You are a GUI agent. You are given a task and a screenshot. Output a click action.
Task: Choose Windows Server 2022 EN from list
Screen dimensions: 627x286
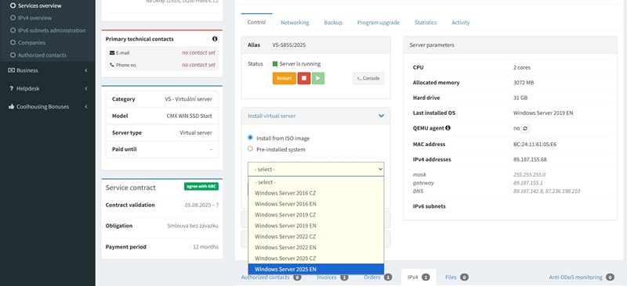point(316,247)
